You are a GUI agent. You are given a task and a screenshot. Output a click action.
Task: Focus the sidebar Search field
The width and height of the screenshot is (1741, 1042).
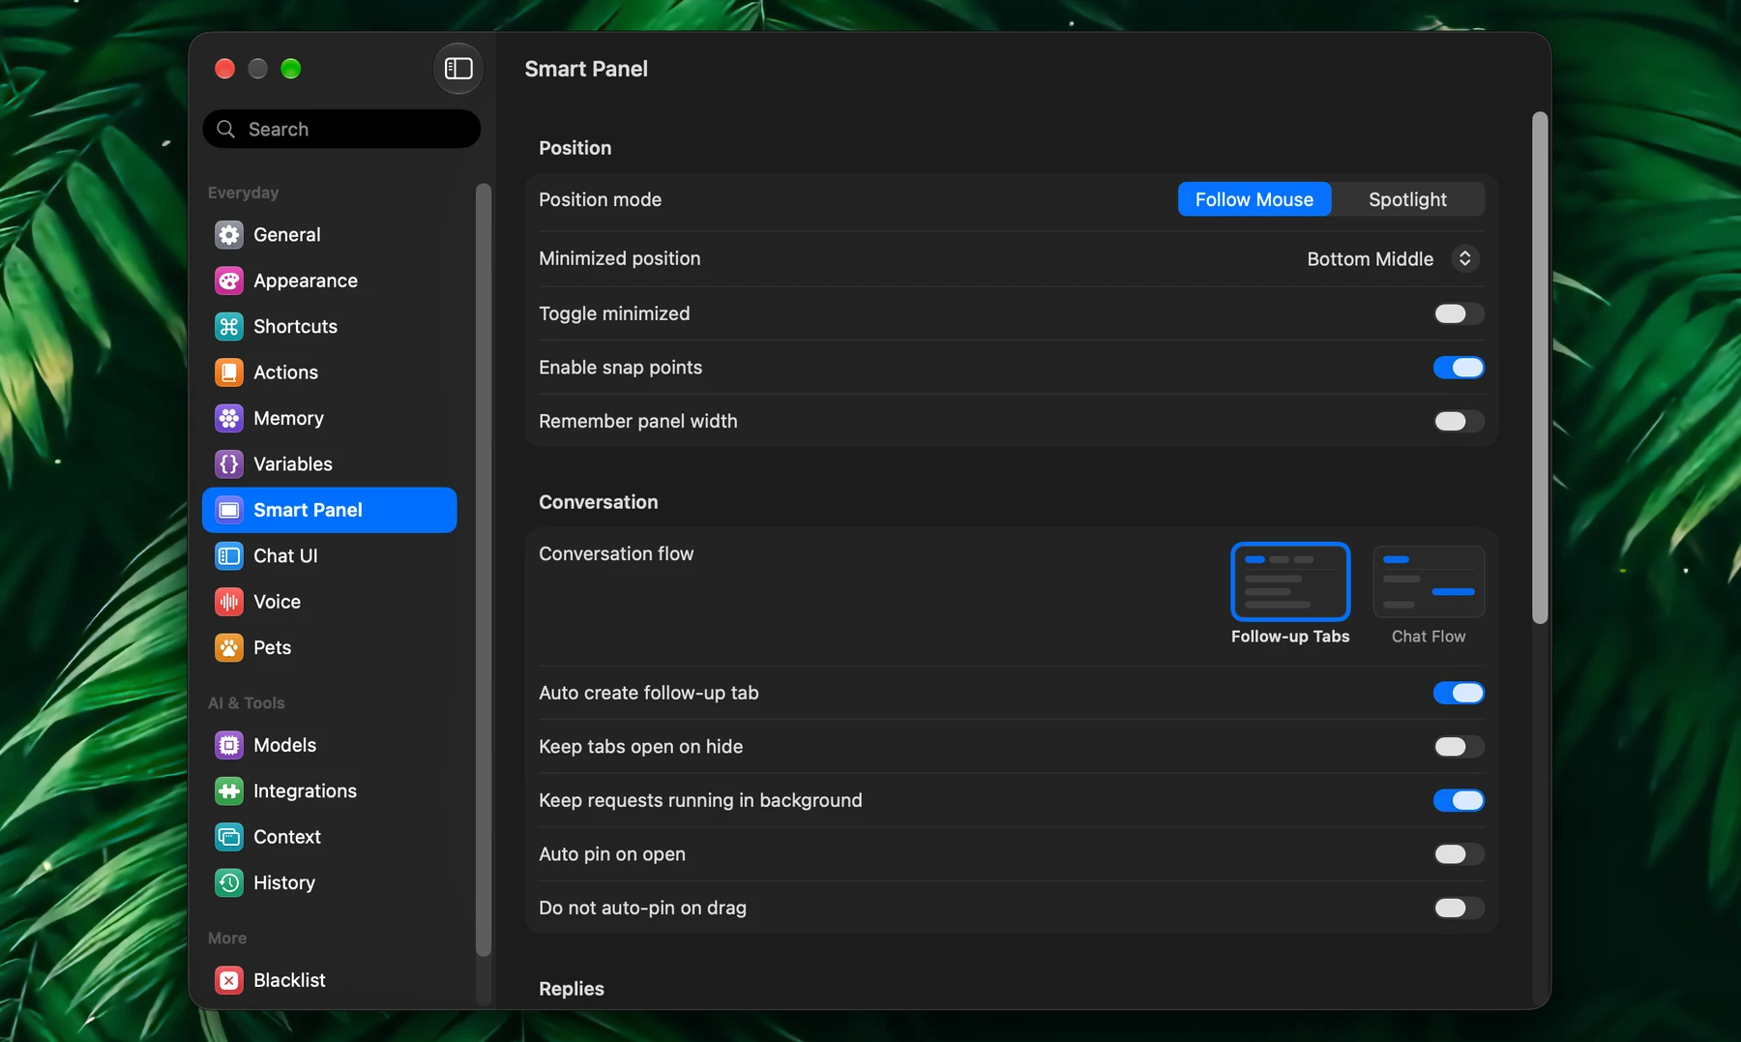pyautogui.click(x=341, y=129)
